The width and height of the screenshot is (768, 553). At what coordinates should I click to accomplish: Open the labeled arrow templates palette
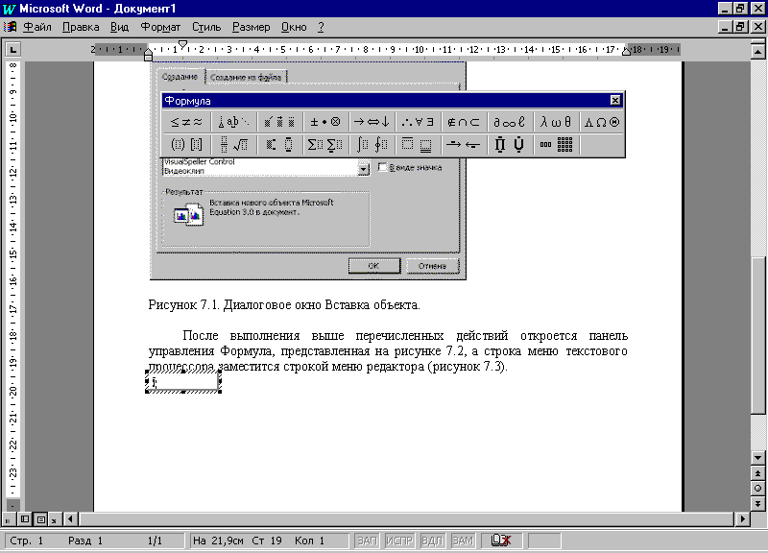click(464, 145)
